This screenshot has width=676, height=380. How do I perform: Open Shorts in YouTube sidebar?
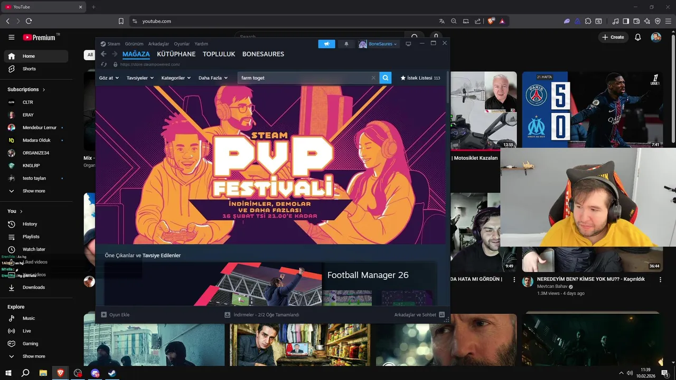(36, 69)
